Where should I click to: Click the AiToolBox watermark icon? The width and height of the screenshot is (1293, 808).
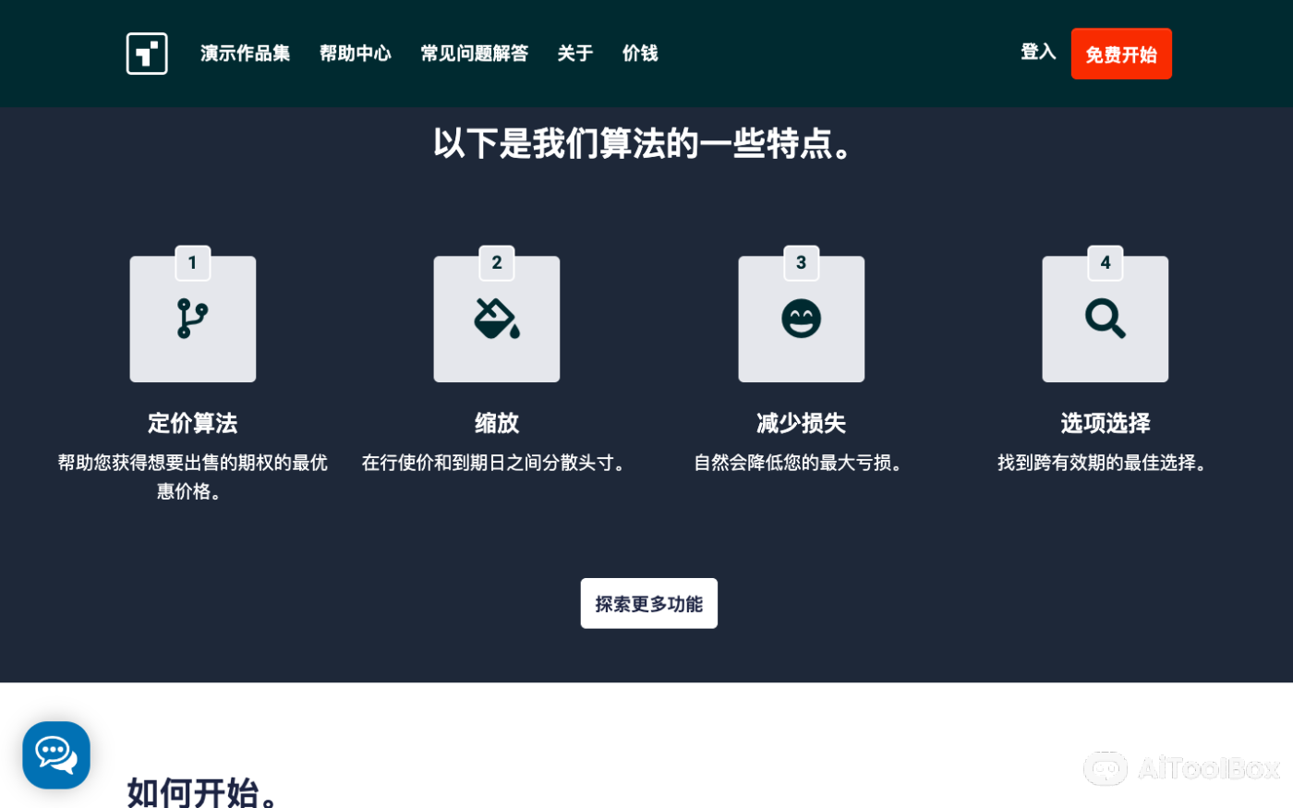[1106, 768]
